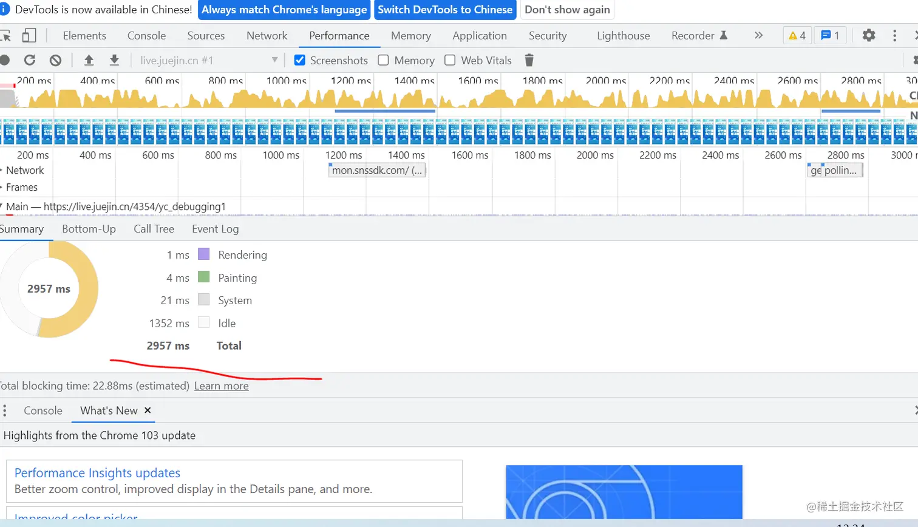The width and height of the screenshot is (918, 527).
Task: Open DevTools settings gear
Action: click(869, 35)
